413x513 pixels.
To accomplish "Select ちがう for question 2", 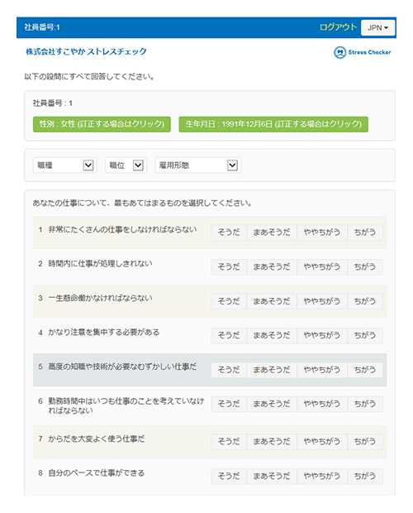I will 365,267.
